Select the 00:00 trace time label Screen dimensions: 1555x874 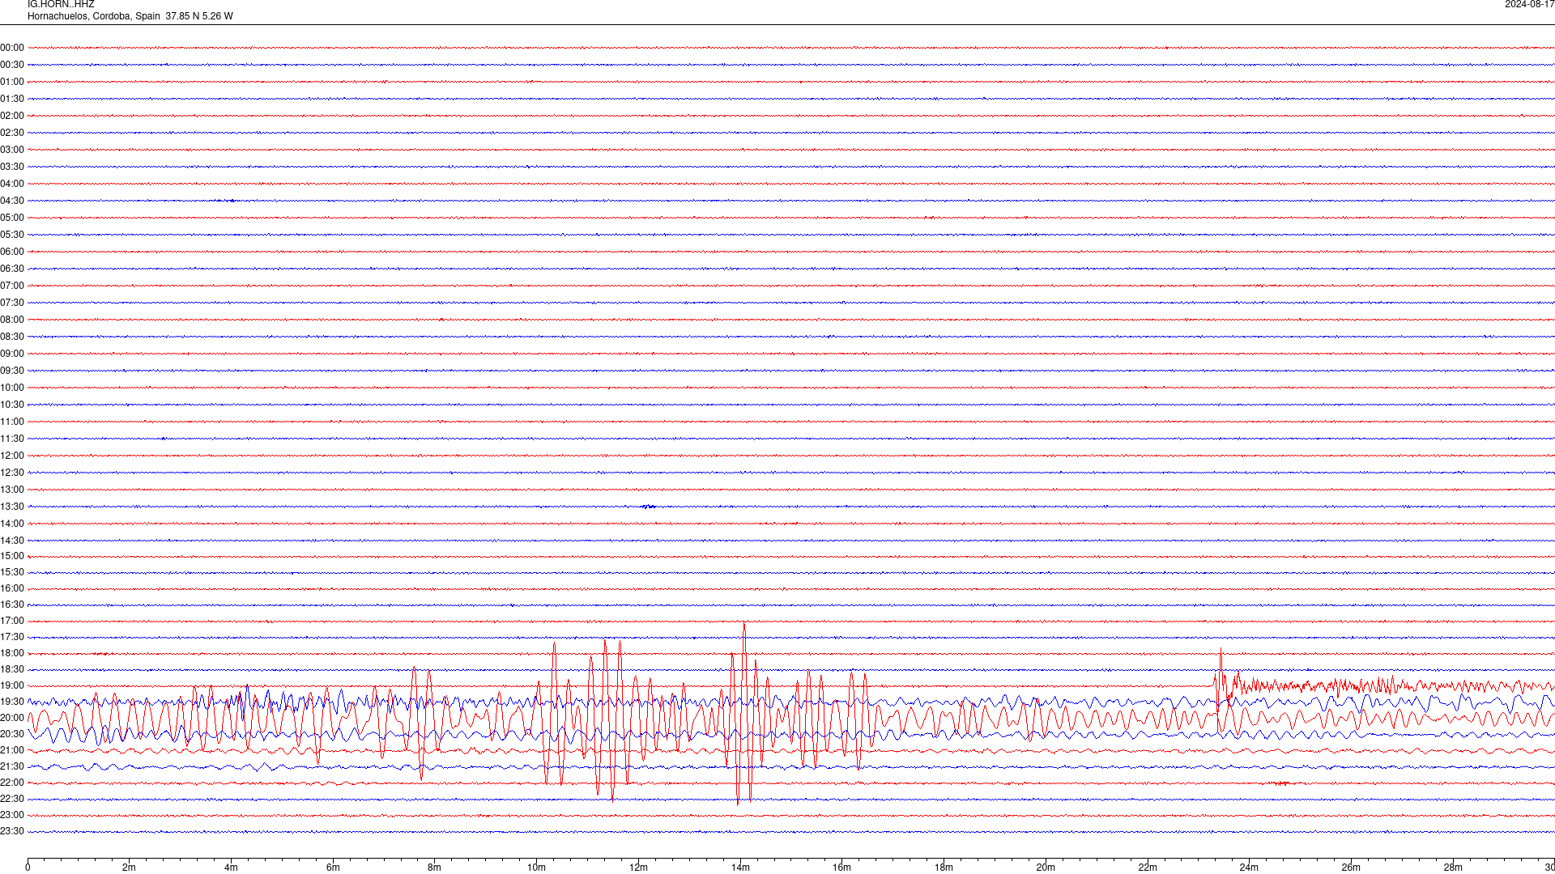tap(12, 48)
